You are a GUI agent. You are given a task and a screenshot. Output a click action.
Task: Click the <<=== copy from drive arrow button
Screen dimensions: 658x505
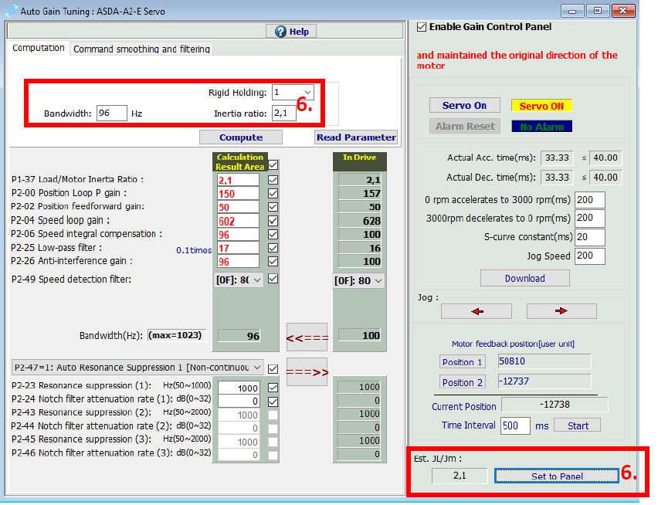(x=307, y=337)
